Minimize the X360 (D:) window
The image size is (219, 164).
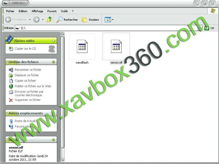click(197, 3)
